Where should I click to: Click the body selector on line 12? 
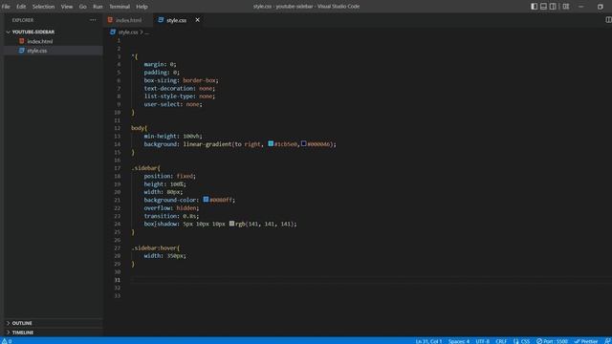coord(139,128)
